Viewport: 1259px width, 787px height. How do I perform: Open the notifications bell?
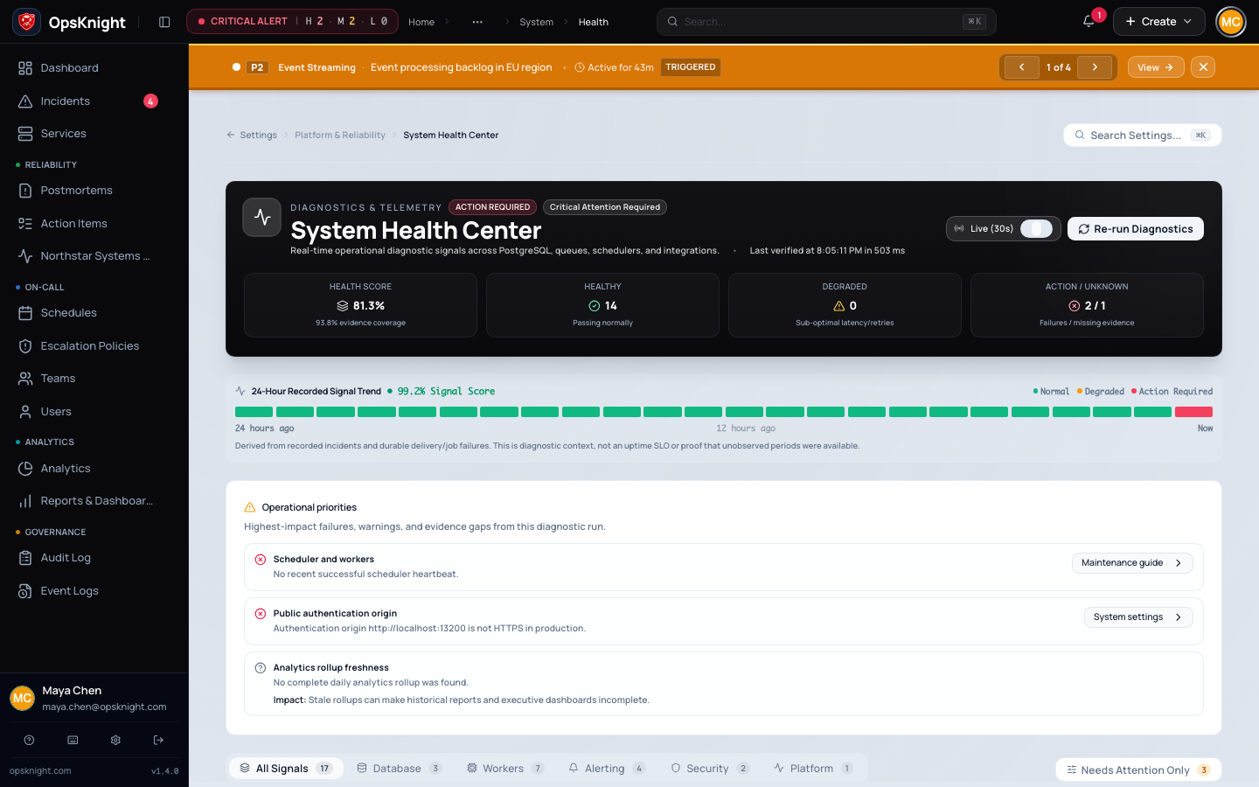1089,22
